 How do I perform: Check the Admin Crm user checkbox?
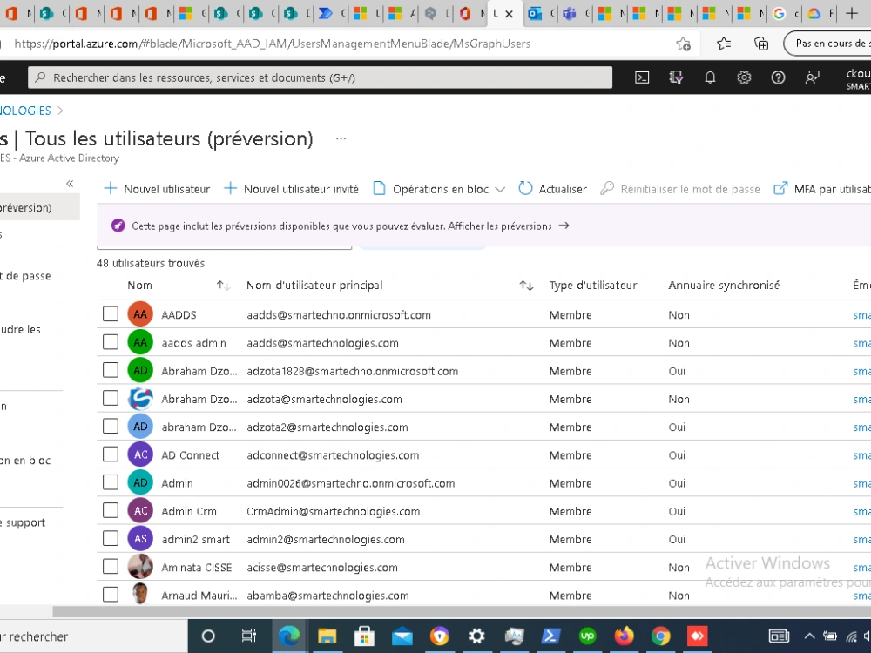(x=111, y=510)
